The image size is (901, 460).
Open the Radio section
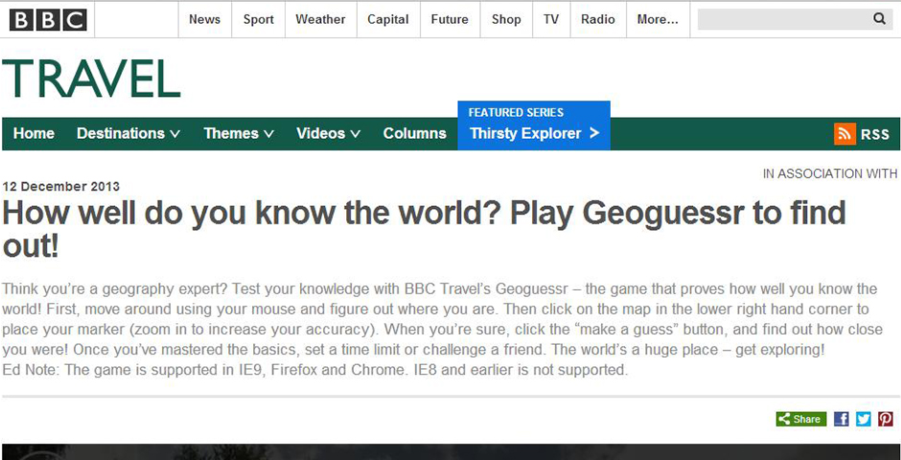597,19
